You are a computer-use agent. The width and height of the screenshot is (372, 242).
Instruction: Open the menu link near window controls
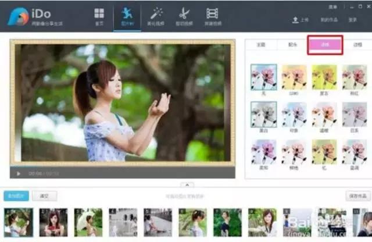(333, 7)
